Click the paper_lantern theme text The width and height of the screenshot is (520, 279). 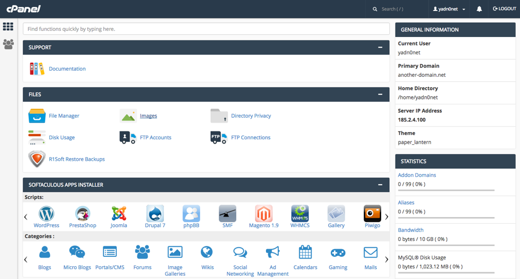pos(414,142)
